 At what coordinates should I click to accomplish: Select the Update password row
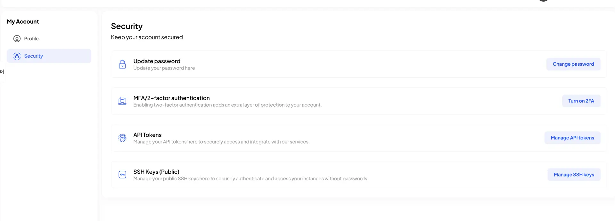[x=157, y=61]
